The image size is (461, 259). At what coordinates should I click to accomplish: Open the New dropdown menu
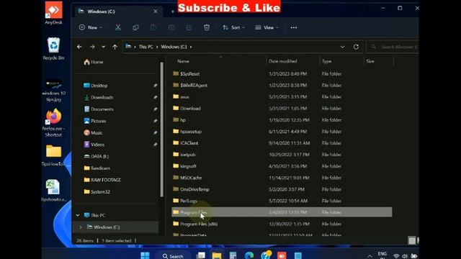90,27
